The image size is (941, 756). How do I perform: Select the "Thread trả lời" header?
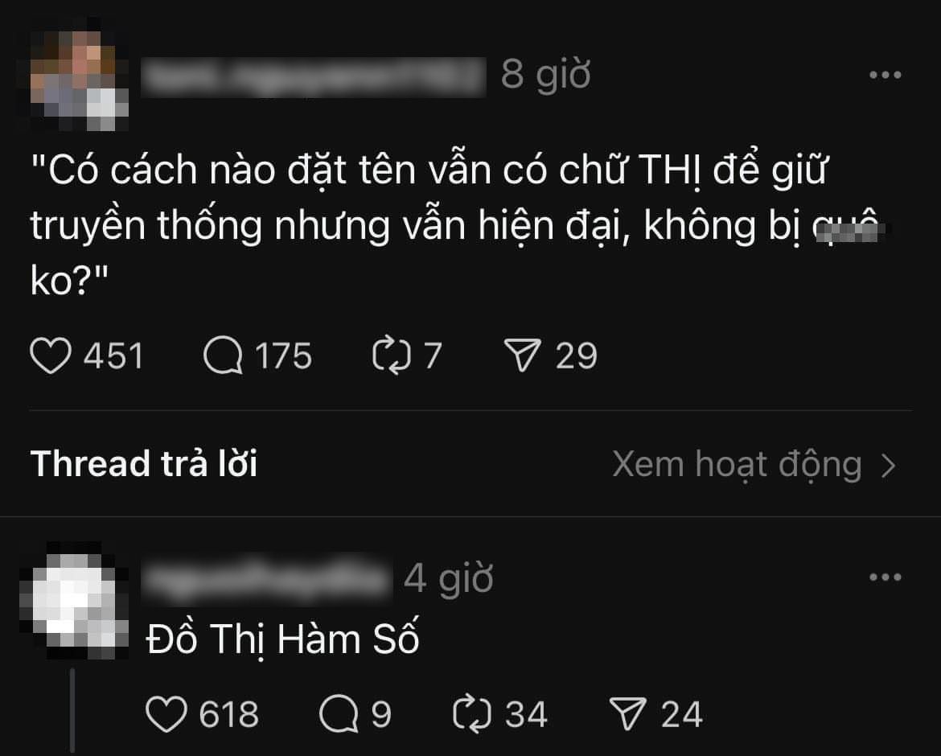(144, 464)
